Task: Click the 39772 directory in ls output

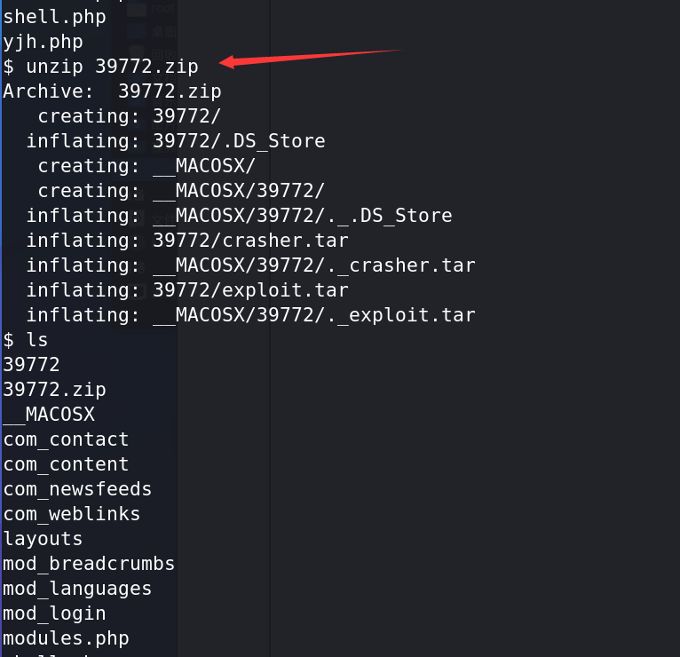Action: (x=31, y=365)
